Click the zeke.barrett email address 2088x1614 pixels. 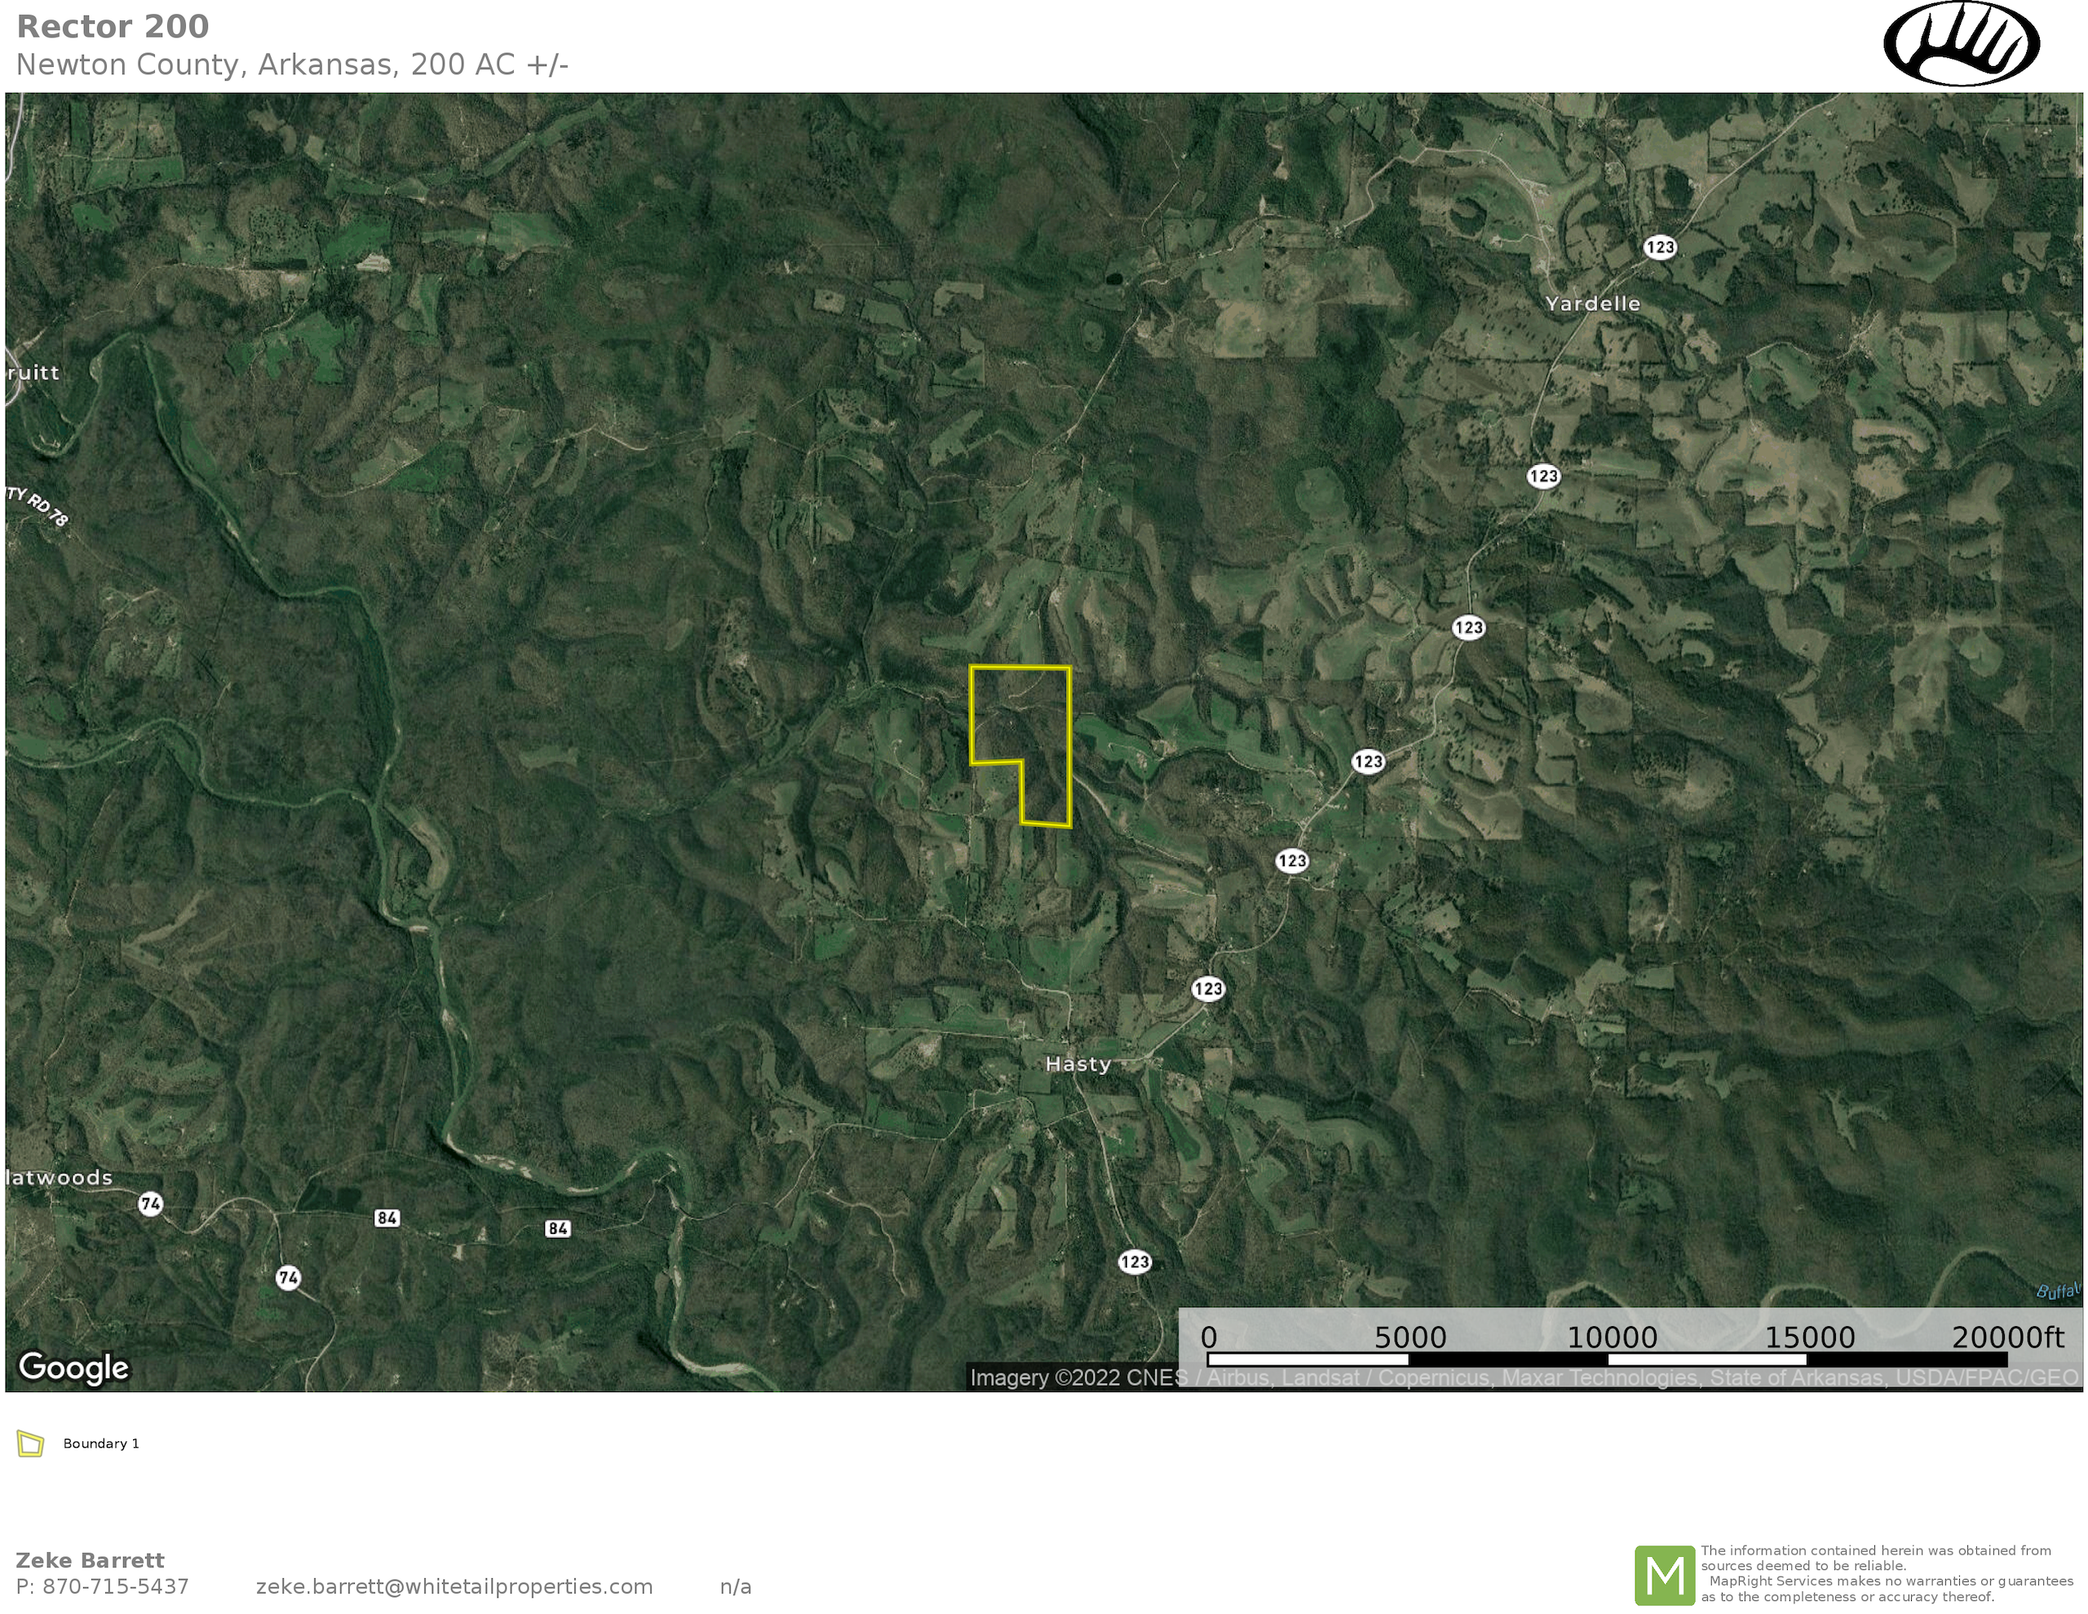coord(454,1587)
